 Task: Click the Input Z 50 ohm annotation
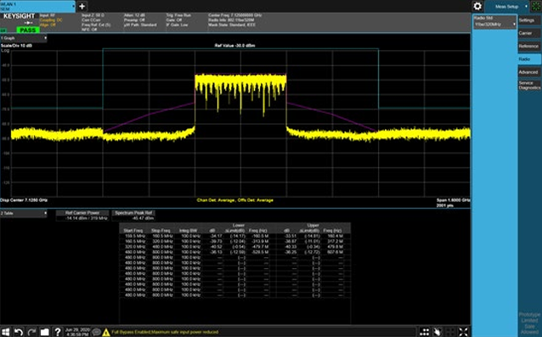pos(93,15)
